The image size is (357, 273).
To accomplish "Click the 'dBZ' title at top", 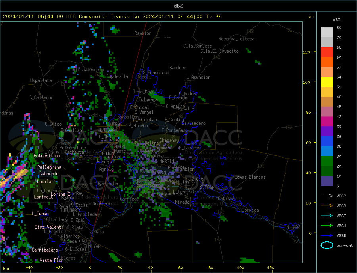I will (178, 6).
